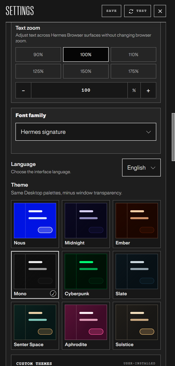Open the Font family dropdown

pos(86,132)
